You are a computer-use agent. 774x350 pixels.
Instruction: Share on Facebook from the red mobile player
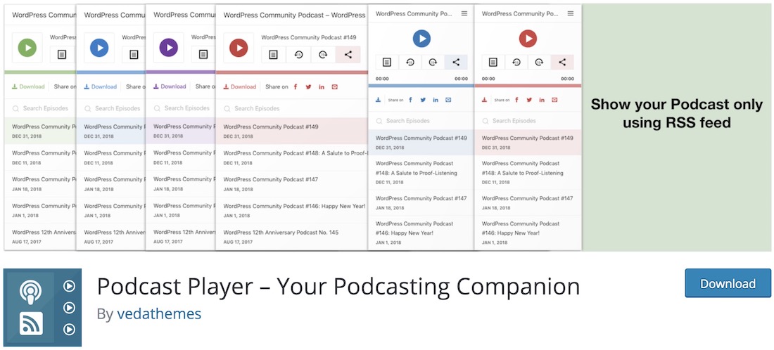click(517, 100)
